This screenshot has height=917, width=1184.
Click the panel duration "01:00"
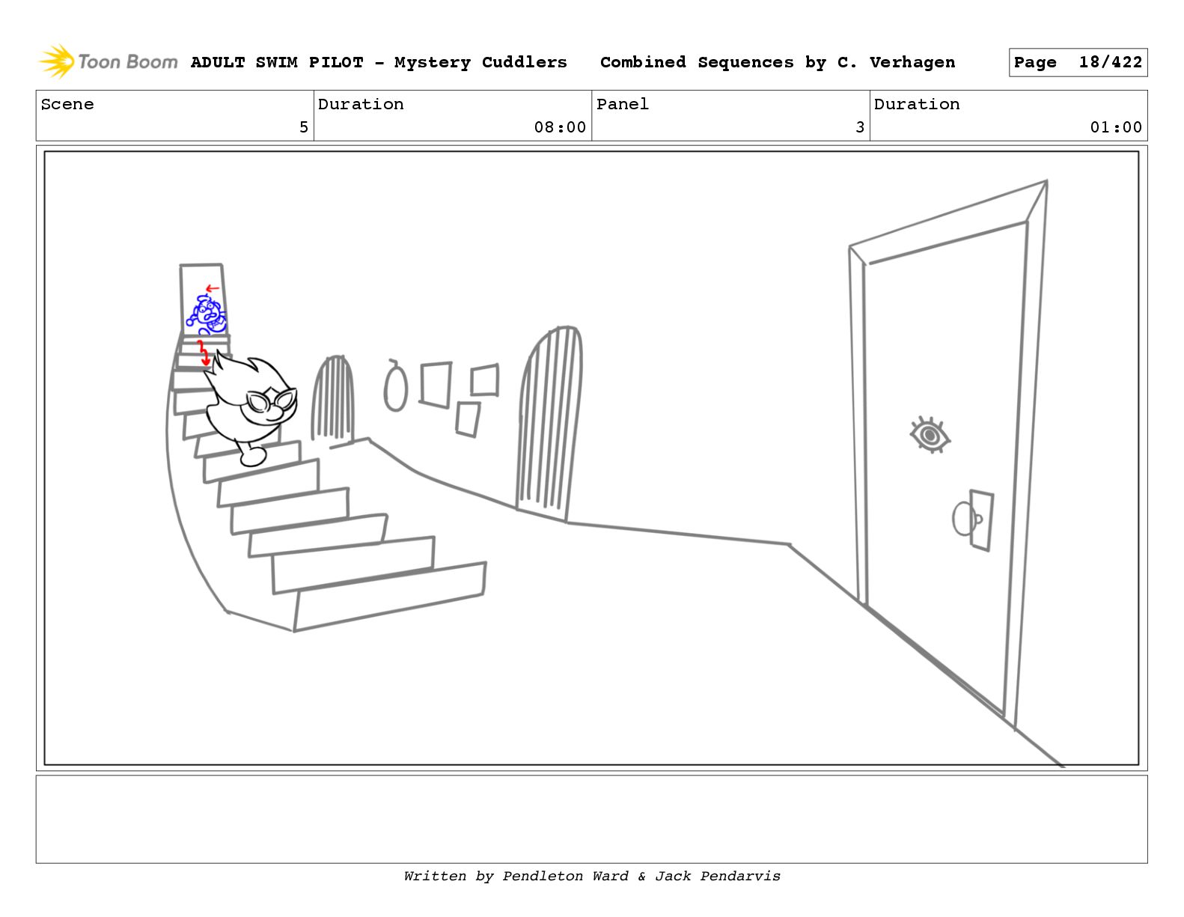(1116, 127)
